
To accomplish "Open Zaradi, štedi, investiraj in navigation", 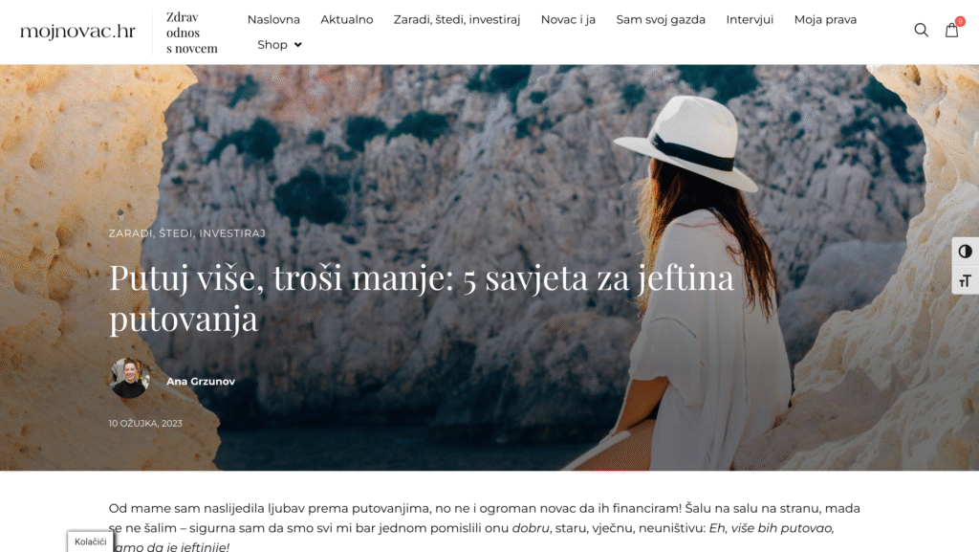I will point(456,20).
